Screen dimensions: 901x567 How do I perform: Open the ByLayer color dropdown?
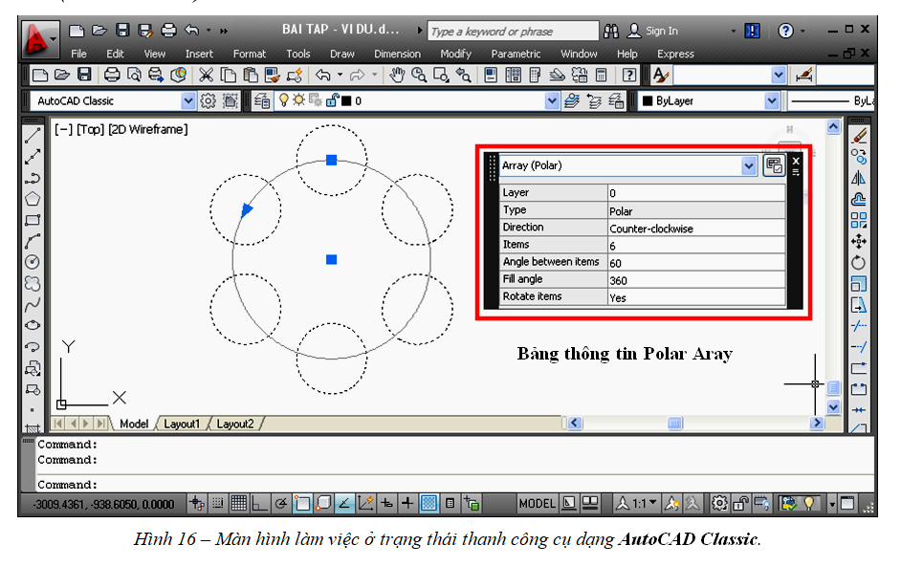[x=772, y=101]
